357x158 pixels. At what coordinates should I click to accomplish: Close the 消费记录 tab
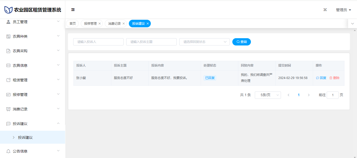point(124,24)
